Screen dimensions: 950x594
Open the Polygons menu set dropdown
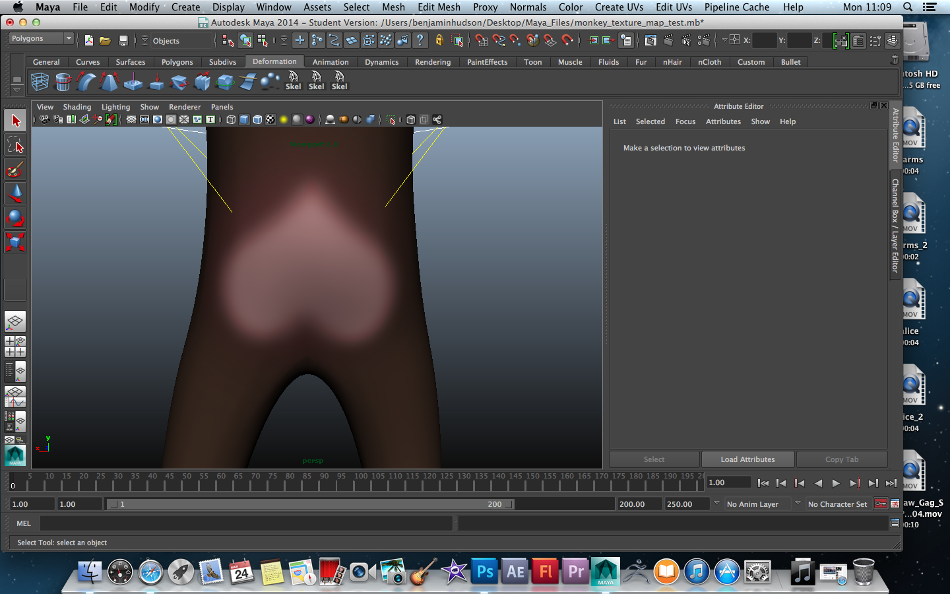tap(41, 39)
